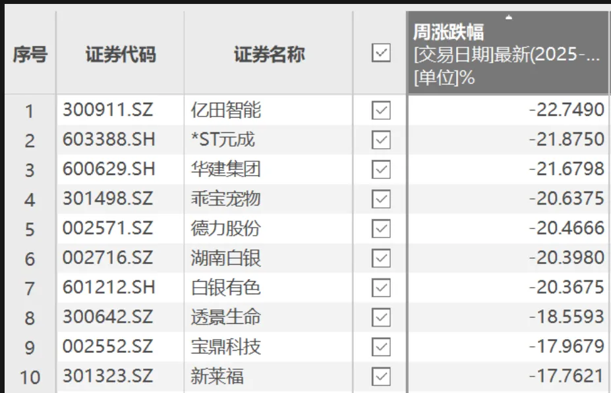Click row number 10 in the 序号 column
Image resolution: width=611 pixels, height=393 pixels.
[29, 376]
